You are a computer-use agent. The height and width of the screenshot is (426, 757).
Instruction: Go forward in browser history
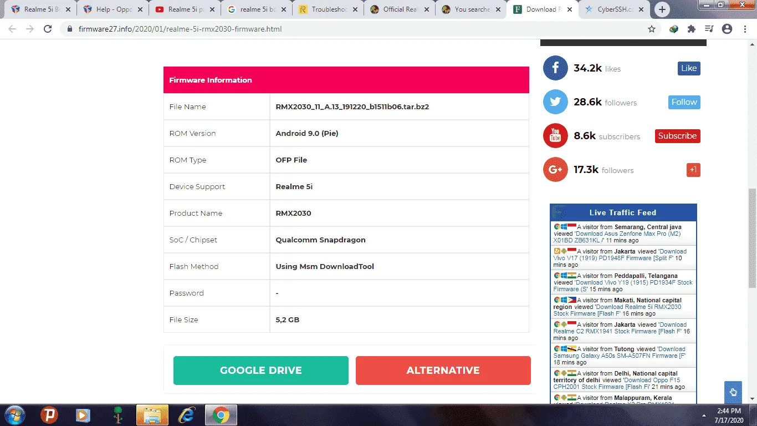click(30, 29)
